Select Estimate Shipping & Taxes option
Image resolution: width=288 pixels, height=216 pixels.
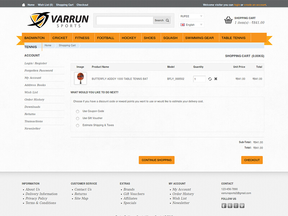click(77, 125)
